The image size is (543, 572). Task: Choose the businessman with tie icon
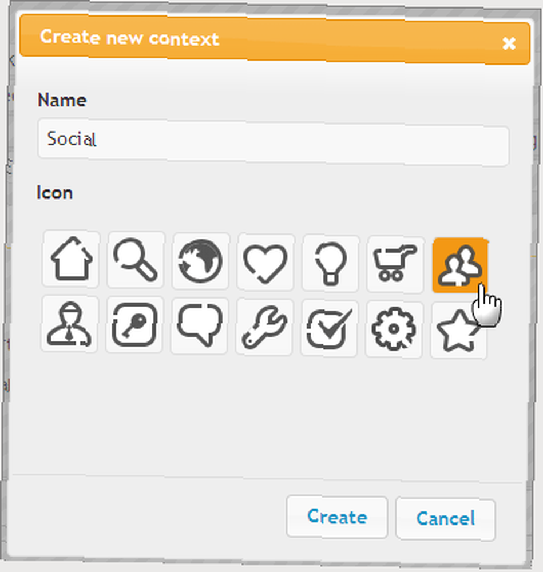coord(69,324)
